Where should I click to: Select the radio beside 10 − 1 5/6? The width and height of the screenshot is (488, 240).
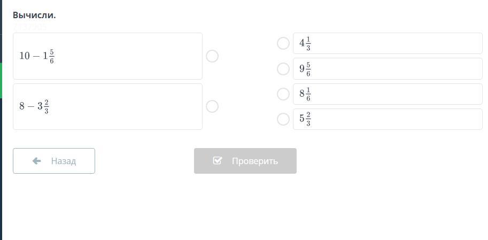(212, 56)
